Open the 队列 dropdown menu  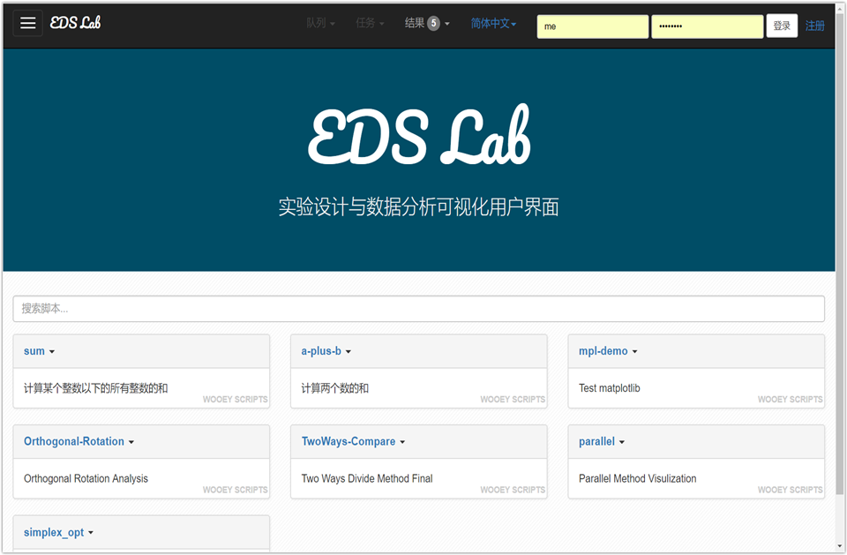click(x=320, y=23)
